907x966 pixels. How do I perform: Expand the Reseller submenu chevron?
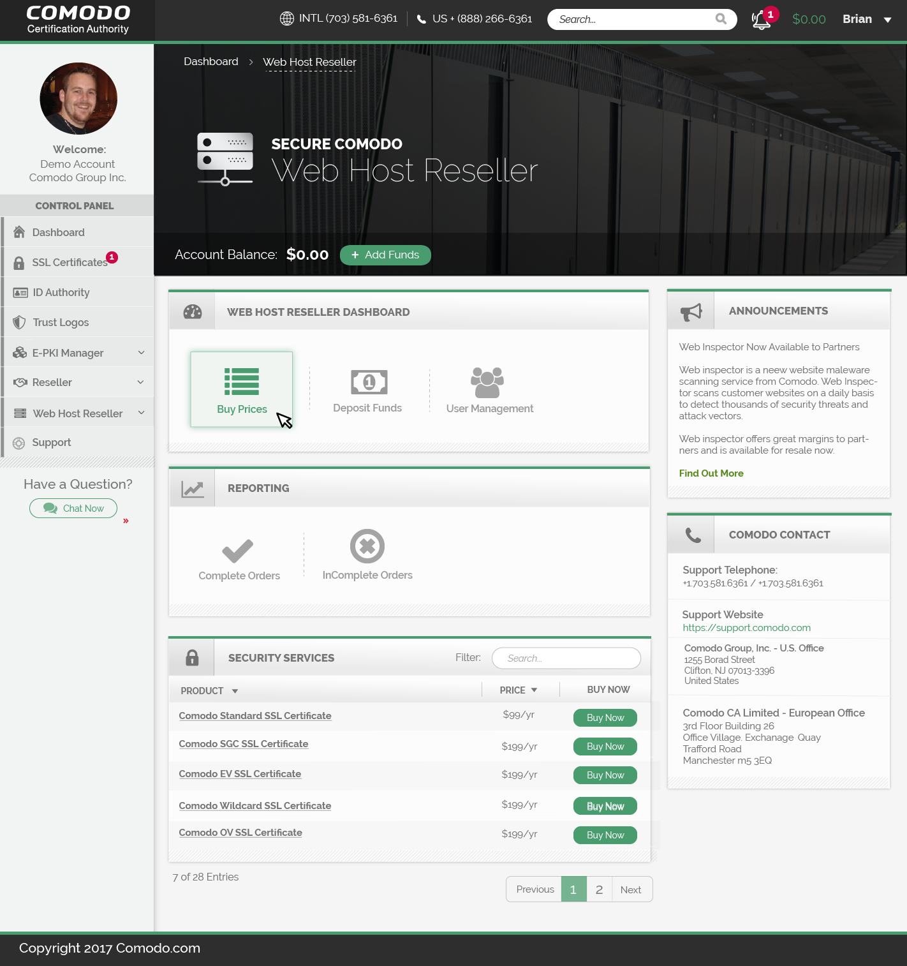pos(141,382)
